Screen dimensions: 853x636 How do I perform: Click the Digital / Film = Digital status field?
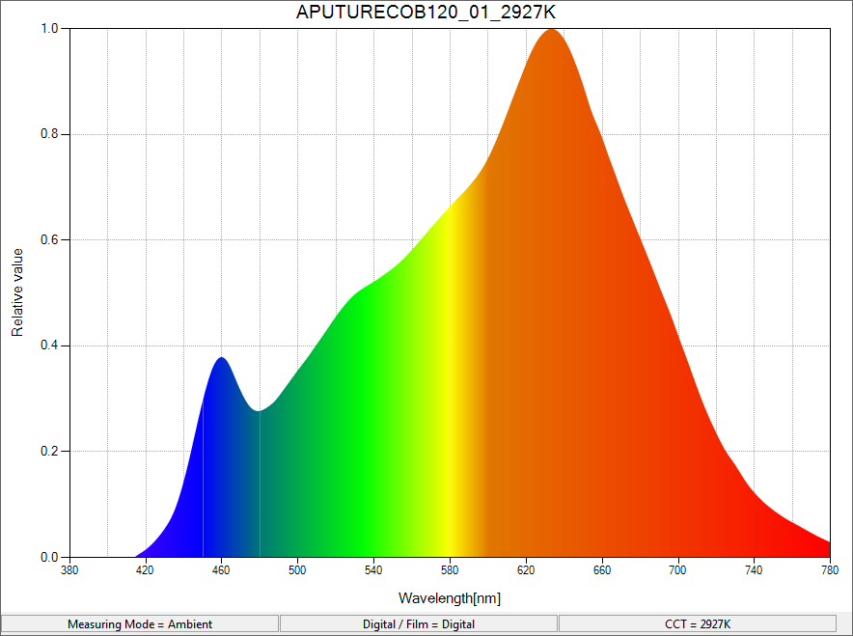[418, 623]
